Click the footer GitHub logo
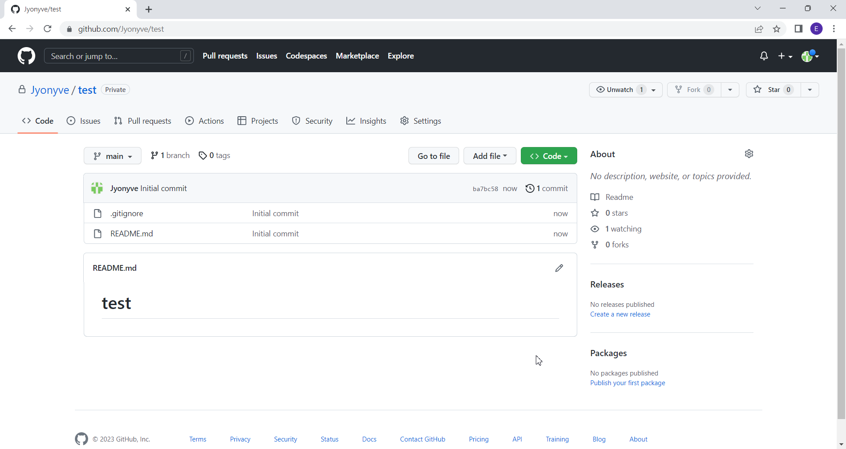The height and width of the screenshot is (449, 846). pyautogui.click(x=82, y=439)
